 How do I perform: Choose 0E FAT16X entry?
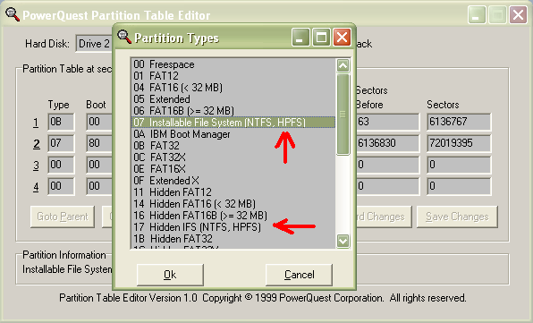point(233,168)
